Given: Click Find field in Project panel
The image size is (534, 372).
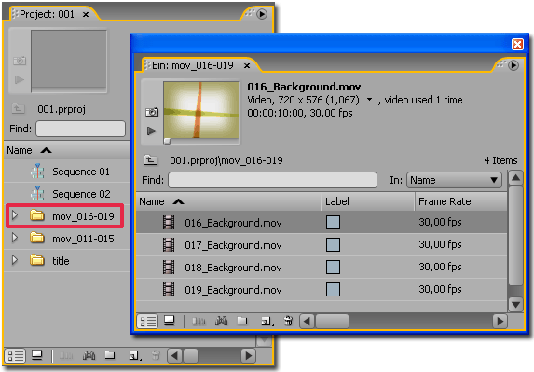Looking at the screenshot, I should [x=81, y=129].
